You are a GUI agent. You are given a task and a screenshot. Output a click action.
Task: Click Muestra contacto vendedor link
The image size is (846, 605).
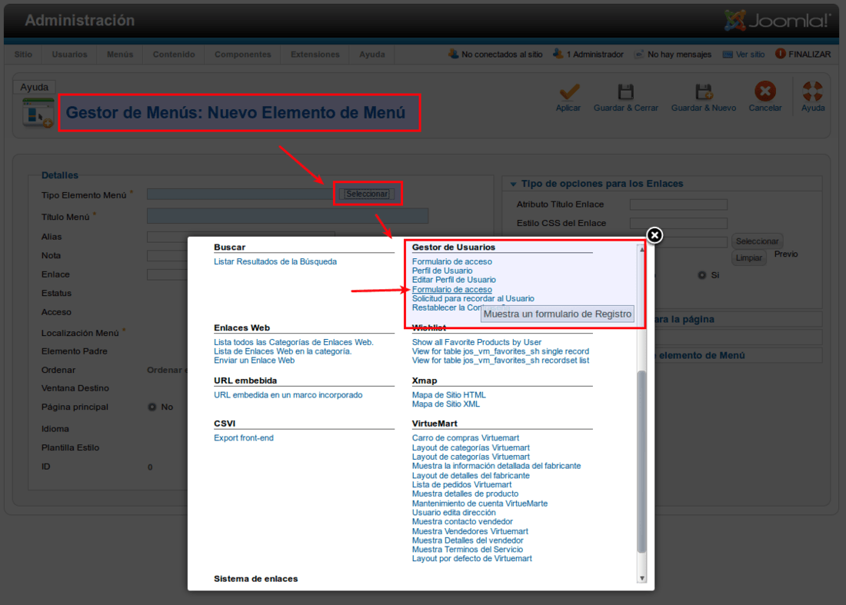click(462, 522)
